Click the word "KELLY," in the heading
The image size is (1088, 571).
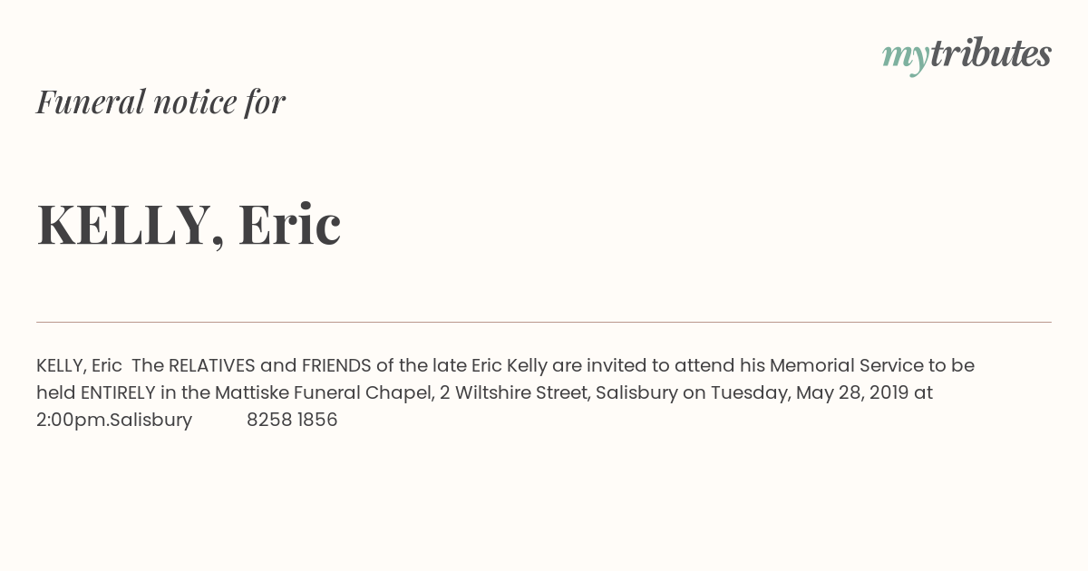pos(131,226)
